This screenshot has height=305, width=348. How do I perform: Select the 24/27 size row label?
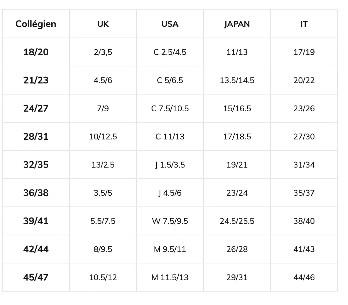click(x=36, y=109)
